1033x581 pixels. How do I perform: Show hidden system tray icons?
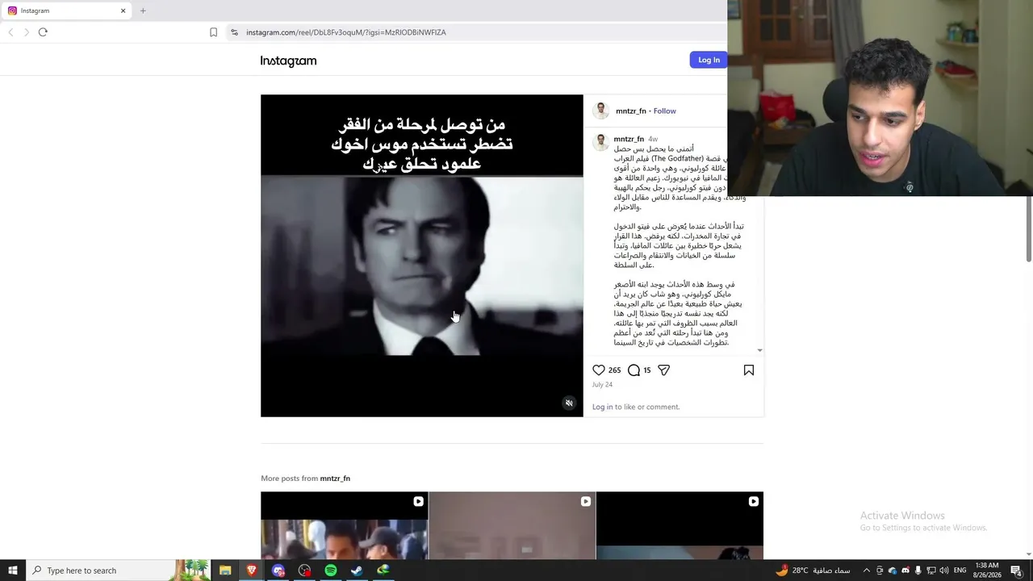(867, 571)
